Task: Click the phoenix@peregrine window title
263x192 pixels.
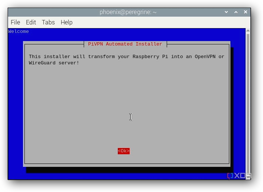Action: click(128, 12)
